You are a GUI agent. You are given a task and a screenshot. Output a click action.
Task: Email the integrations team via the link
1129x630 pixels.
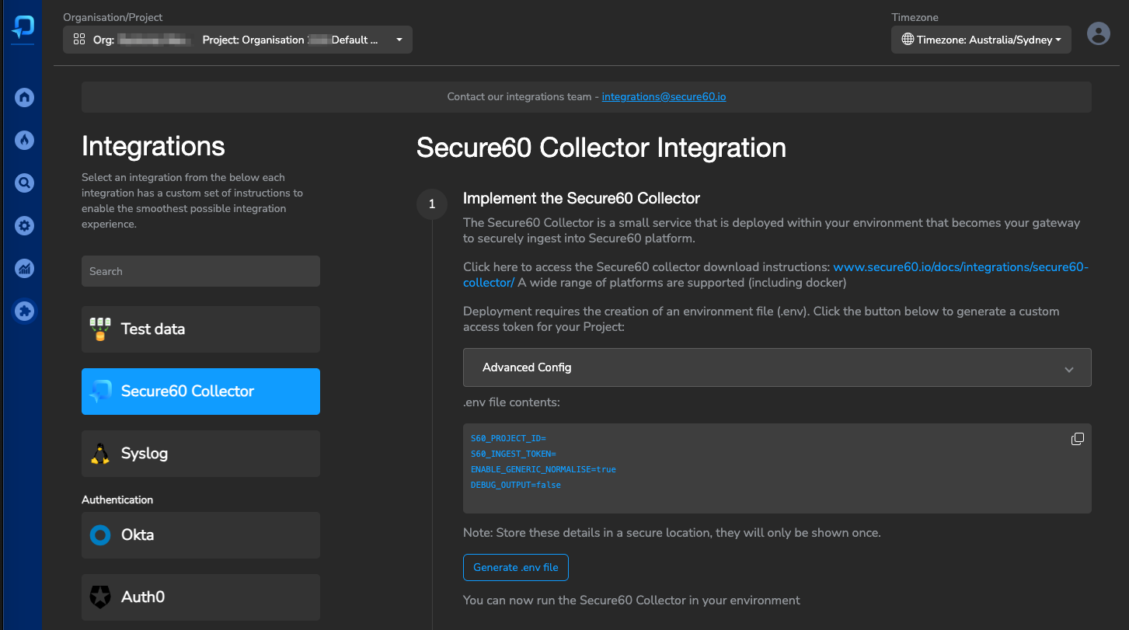(664, 96)
